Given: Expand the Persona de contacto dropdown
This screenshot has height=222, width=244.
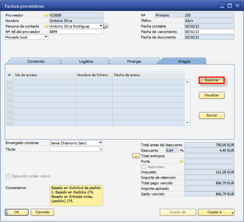Looking at the screenshot, I should pyautogui.click(x=101, y=26).
